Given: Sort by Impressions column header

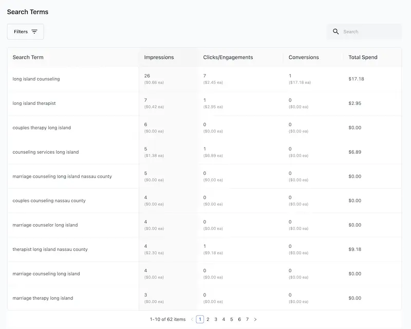Looking at the screenshot, I should coord(159,57).
